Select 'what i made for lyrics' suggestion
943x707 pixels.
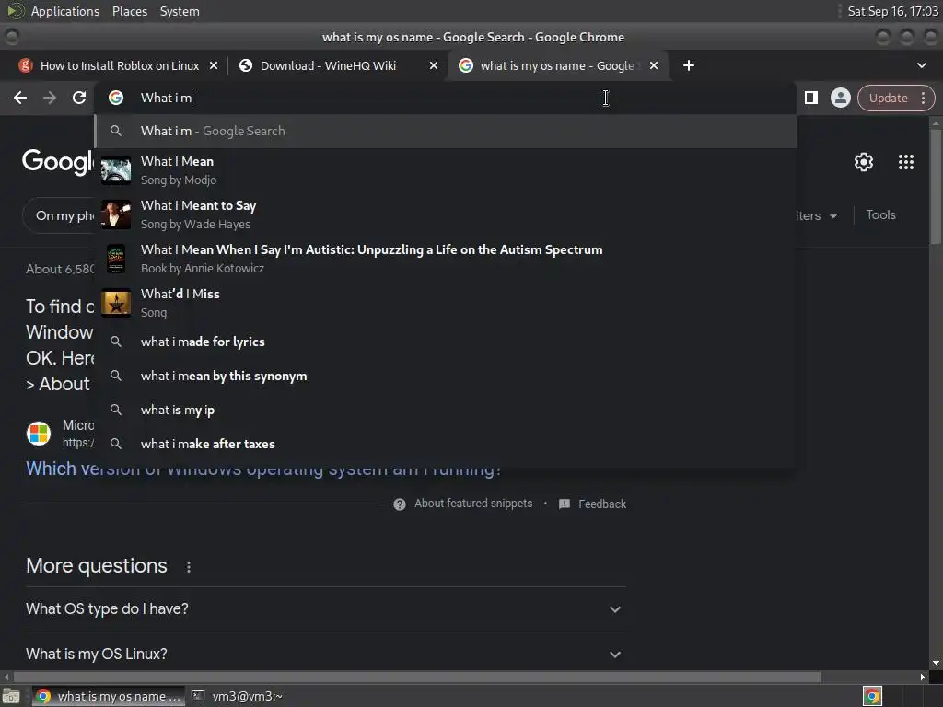(x=446, y=342)
